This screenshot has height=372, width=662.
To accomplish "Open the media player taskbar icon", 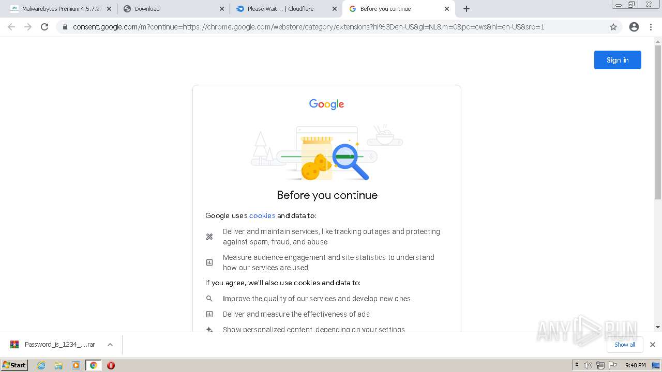I will pos(76,365).
